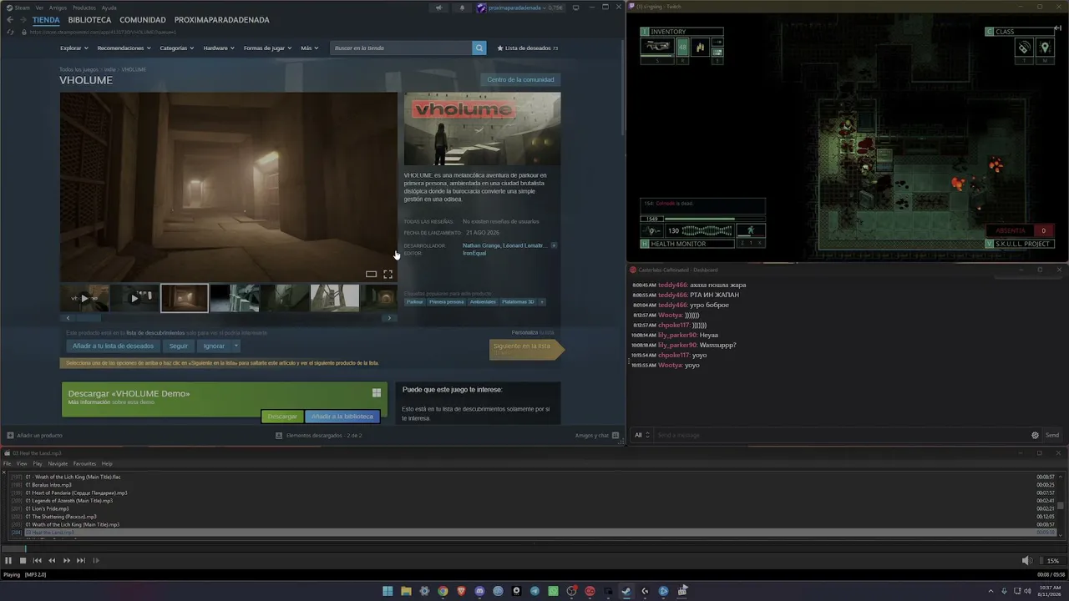Image resolution: width=1069 pixels, height=601 pixels.
Task: Click Añadir a la biblioteca button
Action: click(342, 417)
